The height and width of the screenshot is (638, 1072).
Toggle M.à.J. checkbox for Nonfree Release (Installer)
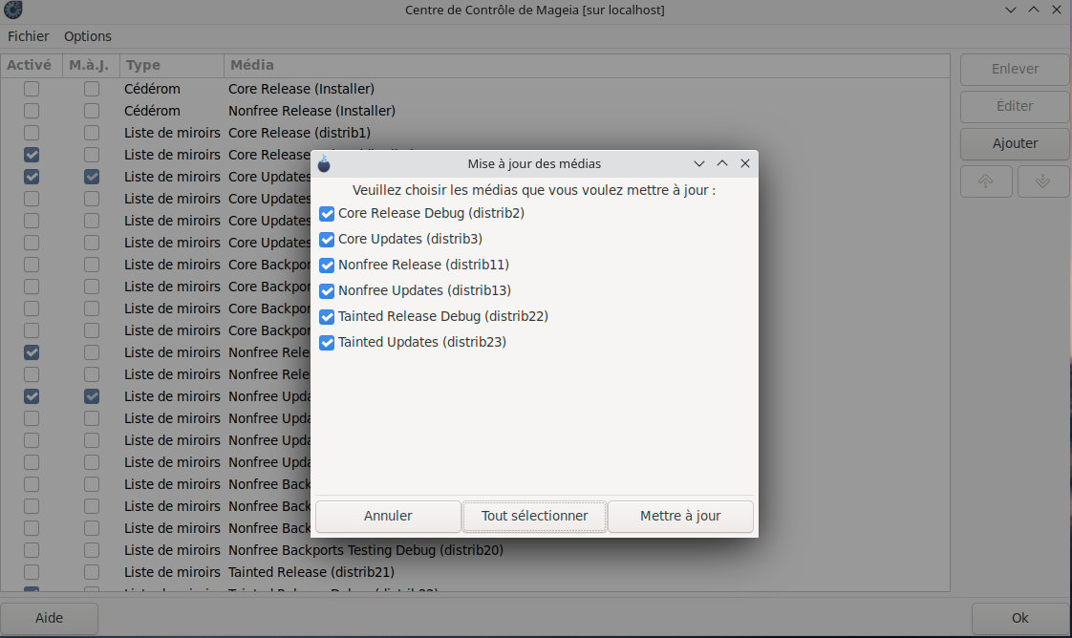(x=92, y=111)
